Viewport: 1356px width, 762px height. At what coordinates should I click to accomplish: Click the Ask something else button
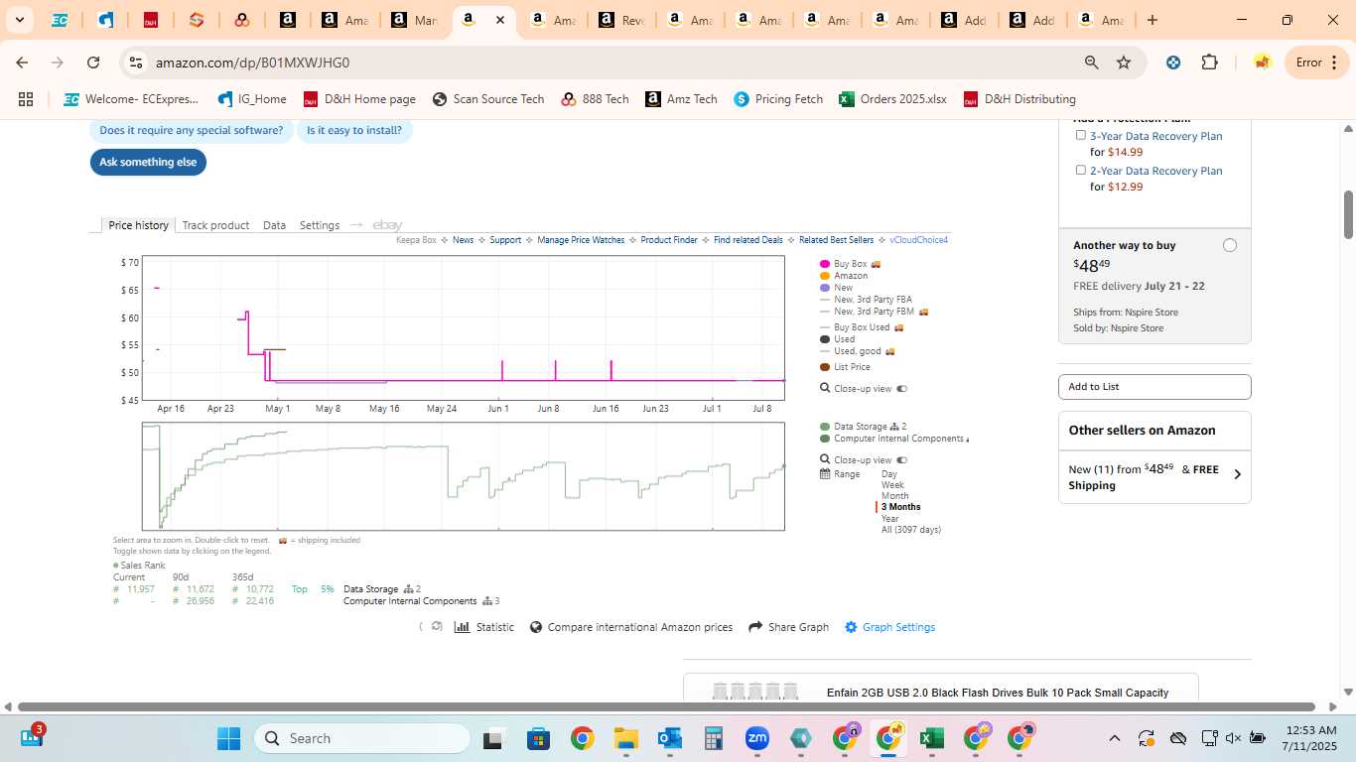(148, 162)
